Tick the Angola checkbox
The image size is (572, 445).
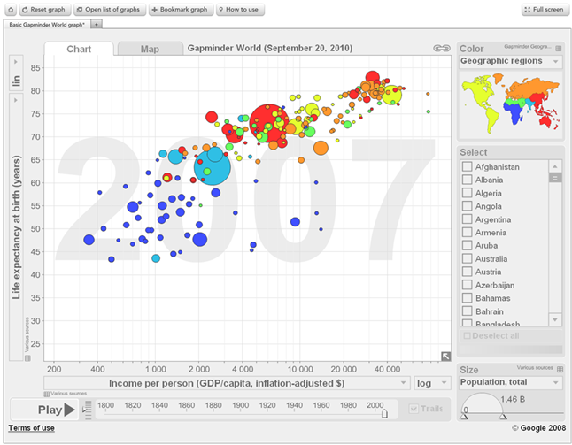pos(467,206)
